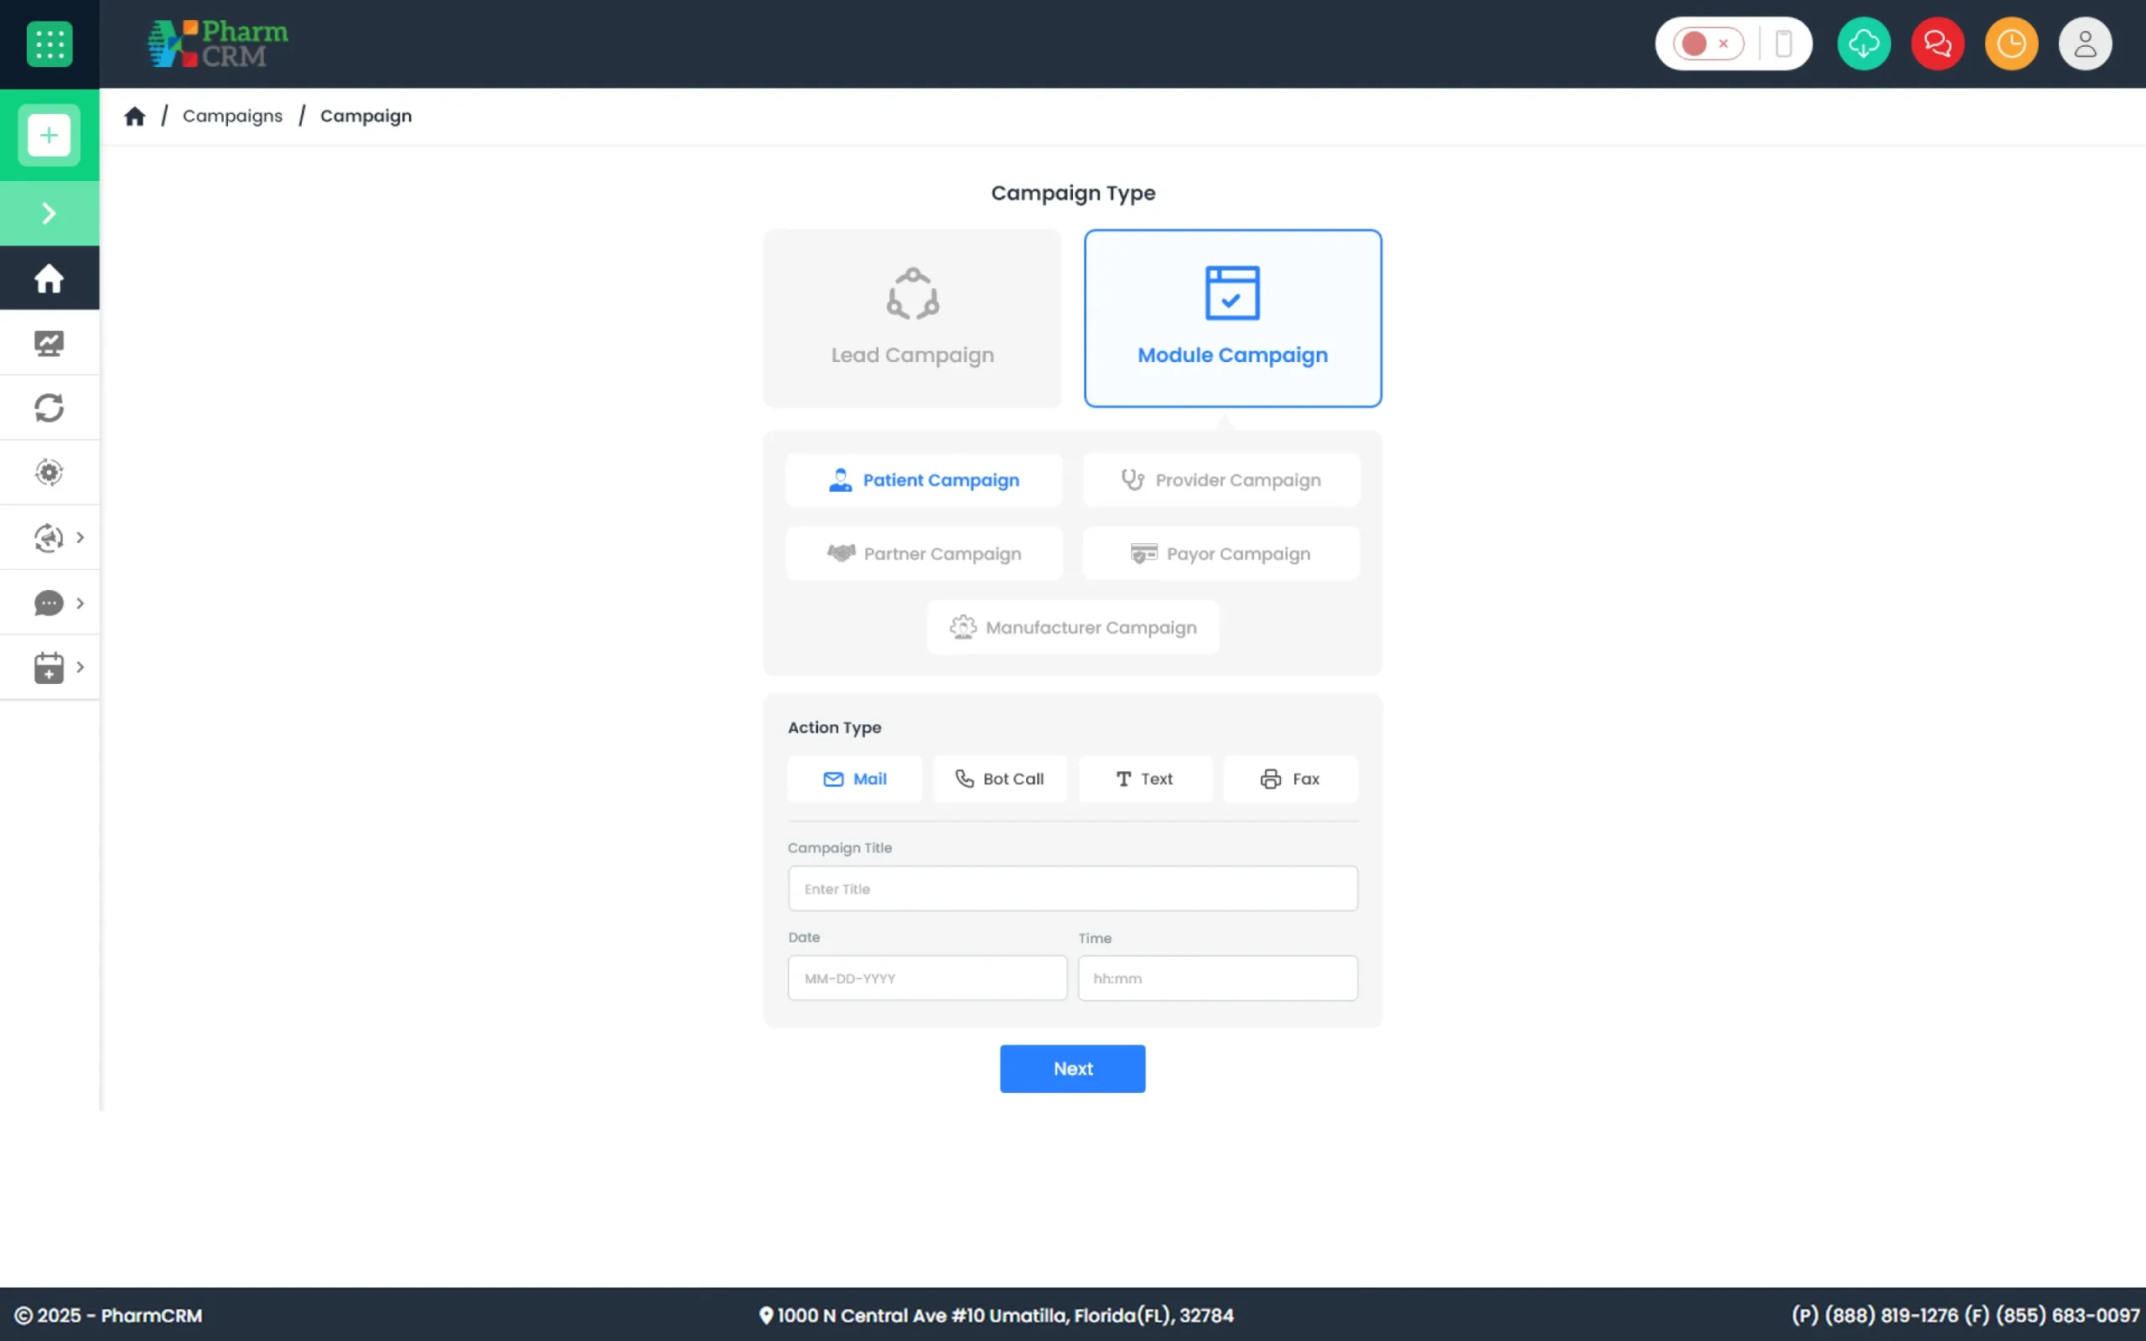Expand the campaign cycle submenu chevron

pyautogui.click(x=80, y=537)
